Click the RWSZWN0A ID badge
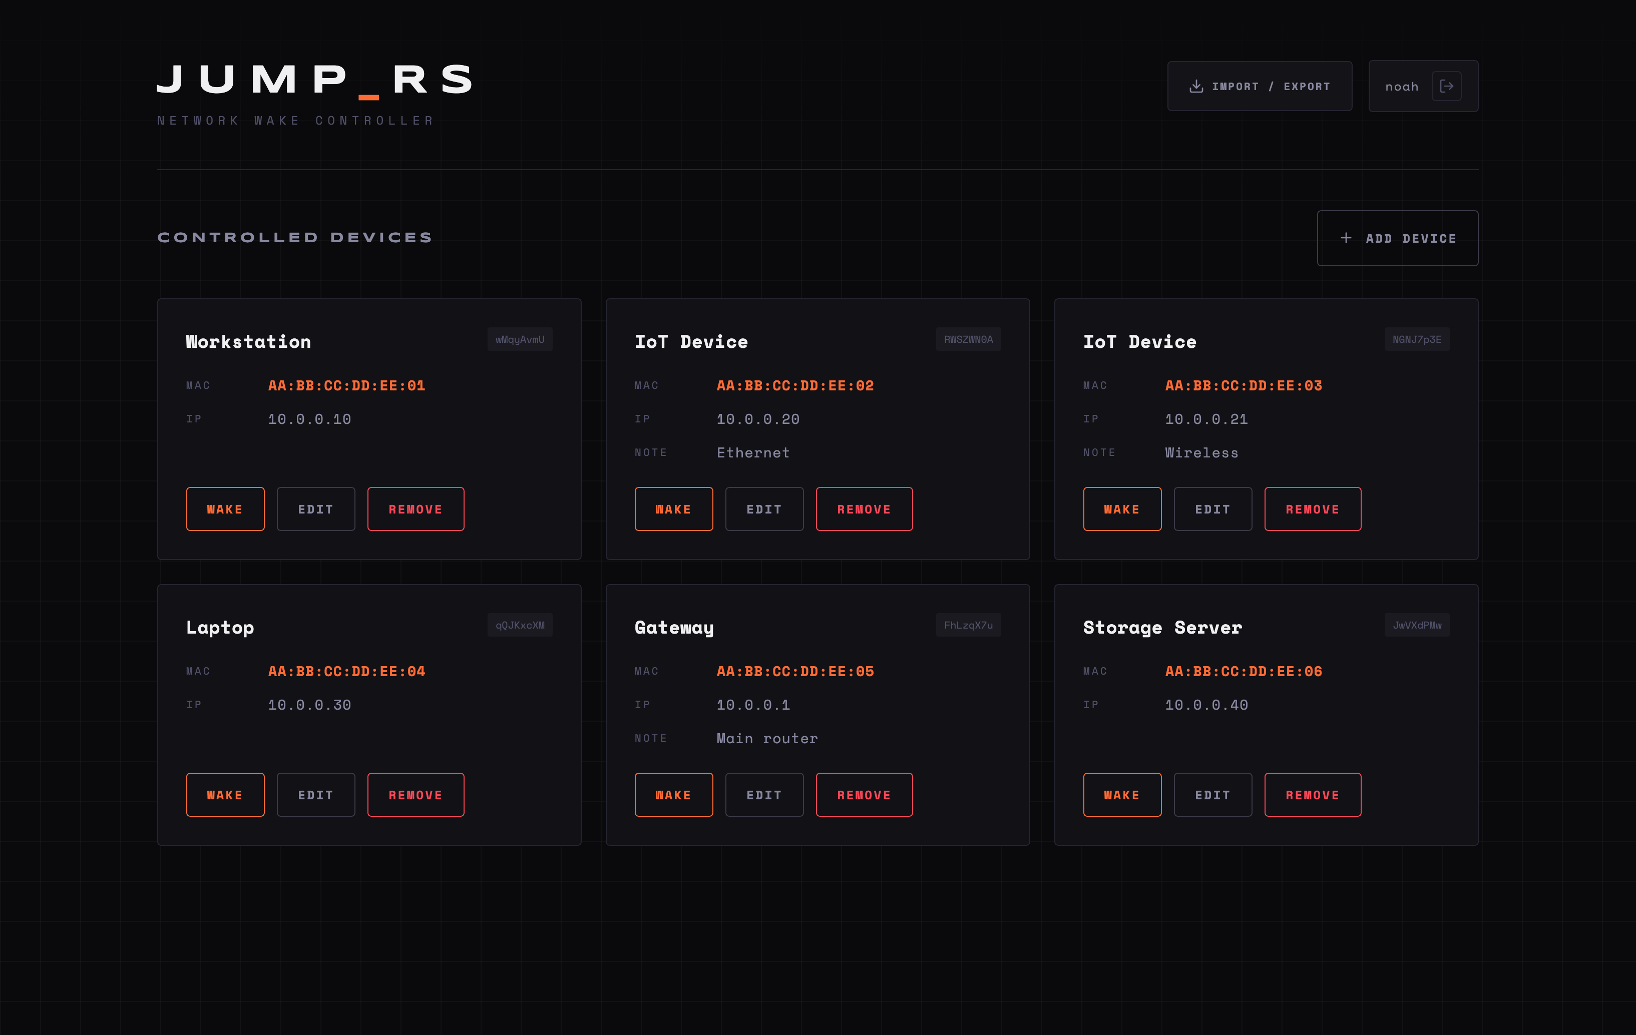1636x1035 pixels. click(968, 339)
